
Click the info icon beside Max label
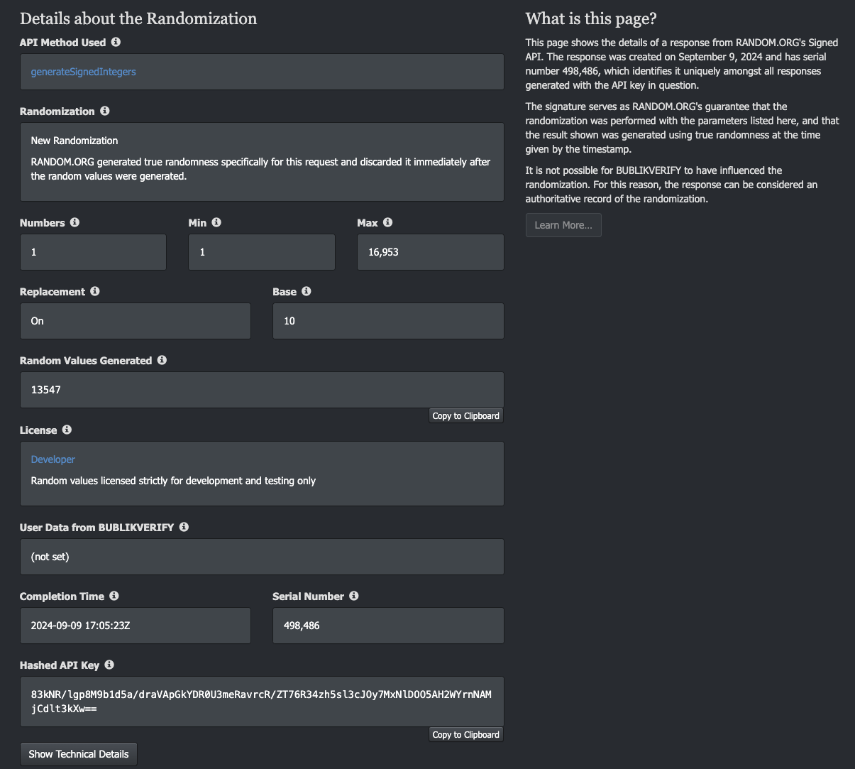(387, 222)
